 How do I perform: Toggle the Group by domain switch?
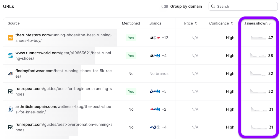click(165, 6)
